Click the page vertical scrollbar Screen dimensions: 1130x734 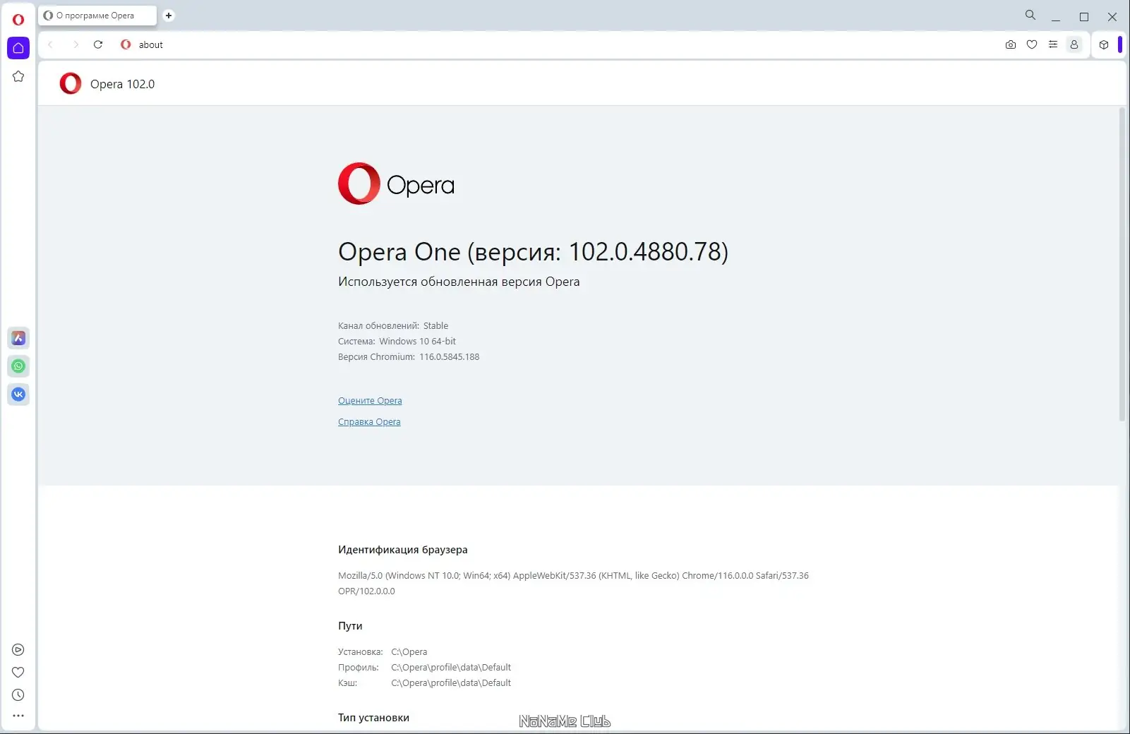click(x=1122, y=264)
